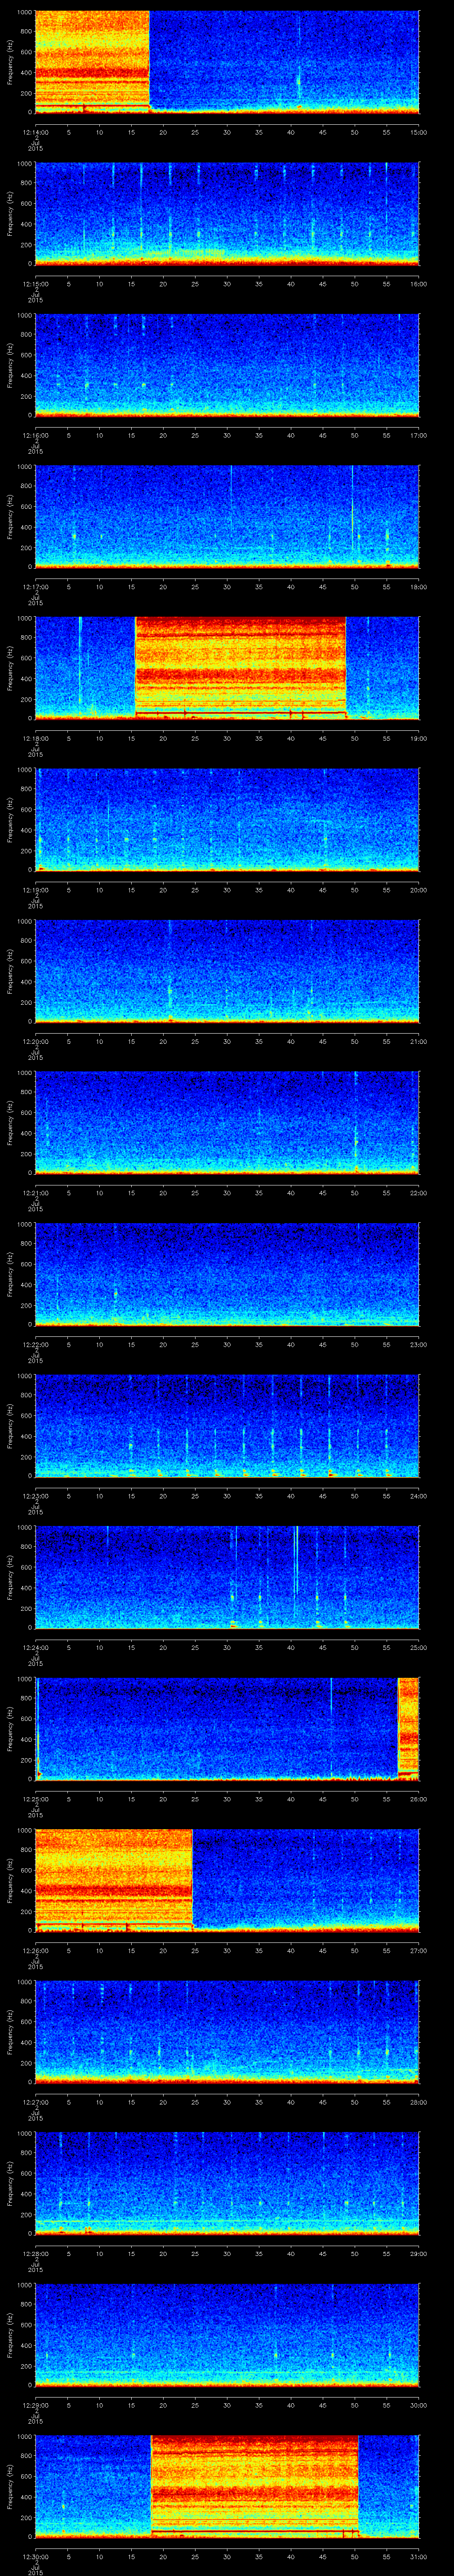The image size is (454, 2576).
Task: Click the spectrogram panel starting at 12:29:00
Action: (x=227, y=2335)
